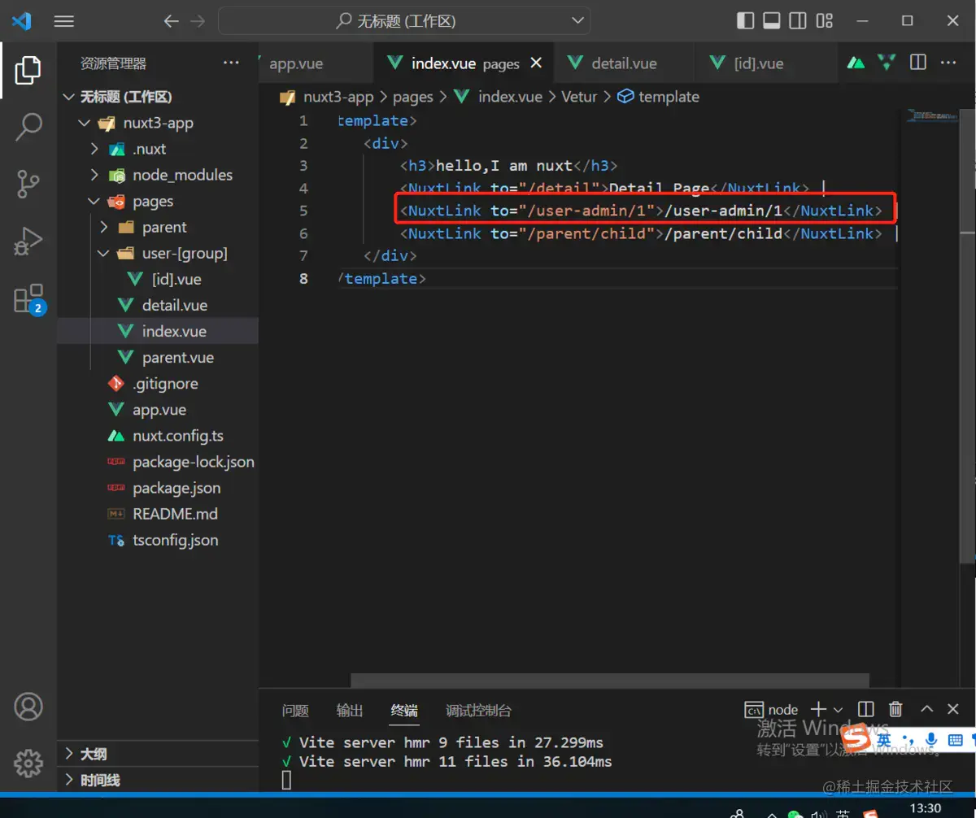
Task: Collapse the pages folder
Action: point(158,202)
